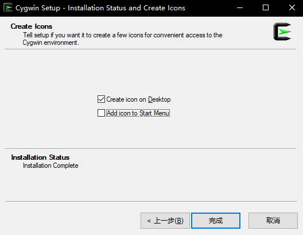Enable the Add icon to Start Menu checkbox
Screen dimensions: 303x235
[x=101, y=113]
